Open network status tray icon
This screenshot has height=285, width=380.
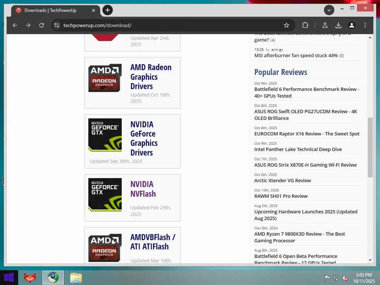[336, 278]
